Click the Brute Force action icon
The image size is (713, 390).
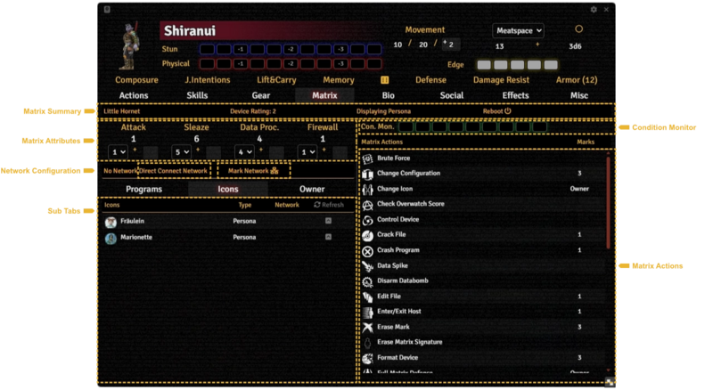click(x=367, y=158)
